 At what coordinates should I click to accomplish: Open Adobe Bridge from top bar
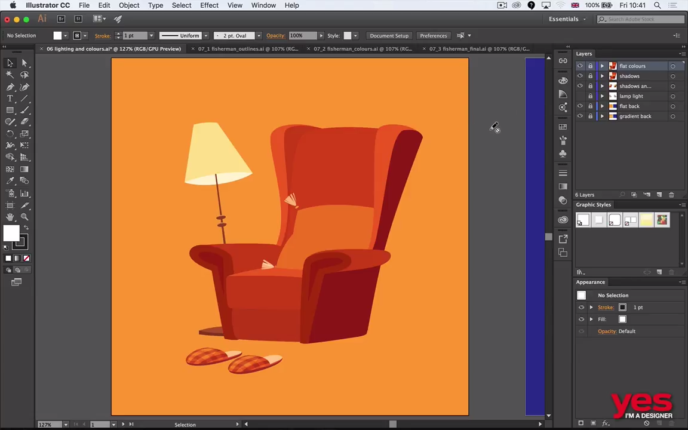click(x=61, y=19)
